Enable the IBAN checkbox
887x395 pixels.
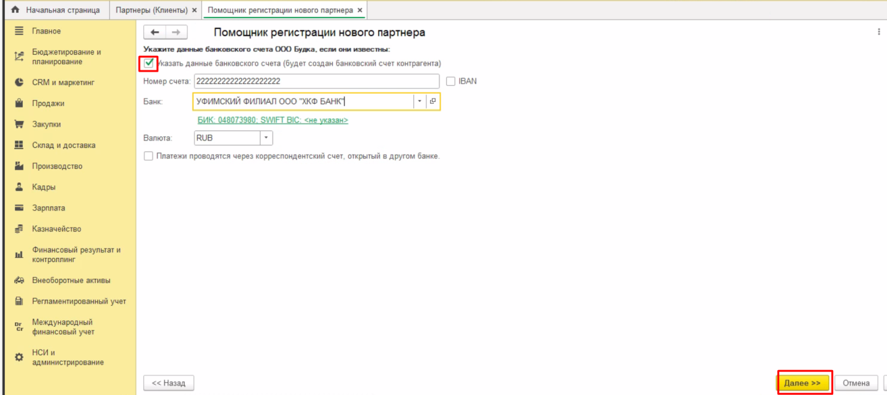(451, 81)
